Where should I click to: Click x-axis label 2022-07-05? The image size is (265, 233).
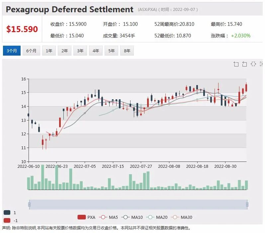85,166
